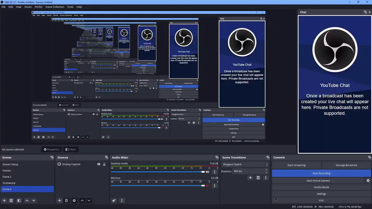372x209 pixels.
Task: Open the View menu
Action: 19,7
